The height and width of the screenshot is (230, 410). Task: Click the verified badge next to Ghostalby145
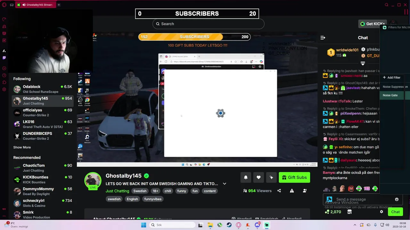click(146, 176)
